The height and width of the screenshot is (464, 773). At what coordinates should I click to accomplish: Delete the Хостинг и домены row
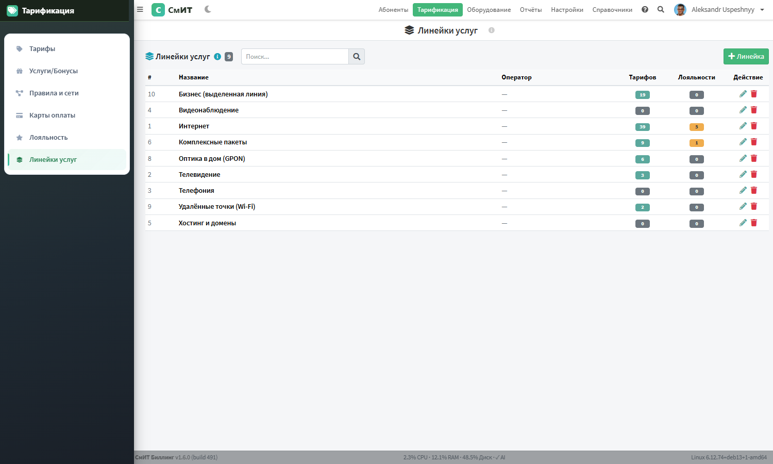pyautogui.click(x=754, y=223)
